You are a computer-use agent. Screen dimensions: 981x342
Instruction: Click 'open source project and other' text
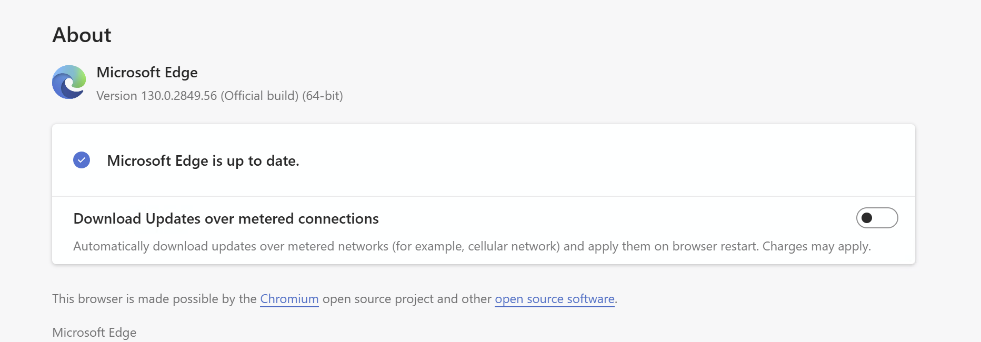tap(407, 299)
